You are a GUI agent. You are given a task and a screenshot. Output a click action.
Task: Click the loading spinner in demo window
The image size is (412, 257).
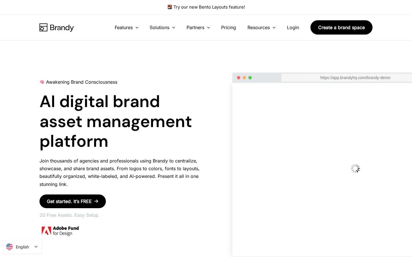pyautogui.click(x=355, y=168)
